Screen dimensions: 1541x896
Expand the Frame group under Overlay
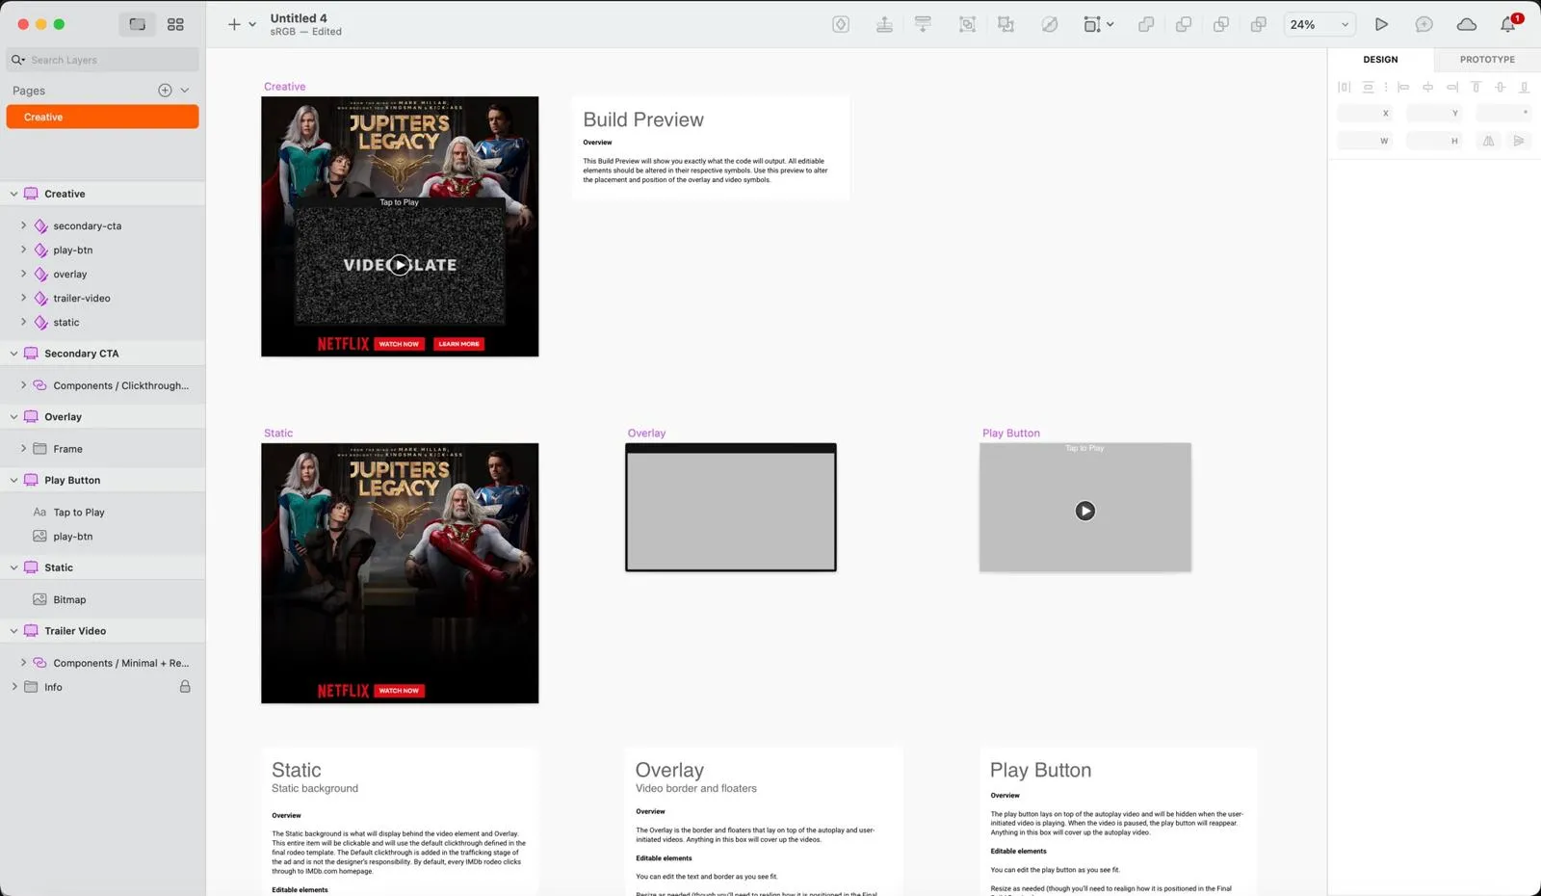click(x=23, y=449)
